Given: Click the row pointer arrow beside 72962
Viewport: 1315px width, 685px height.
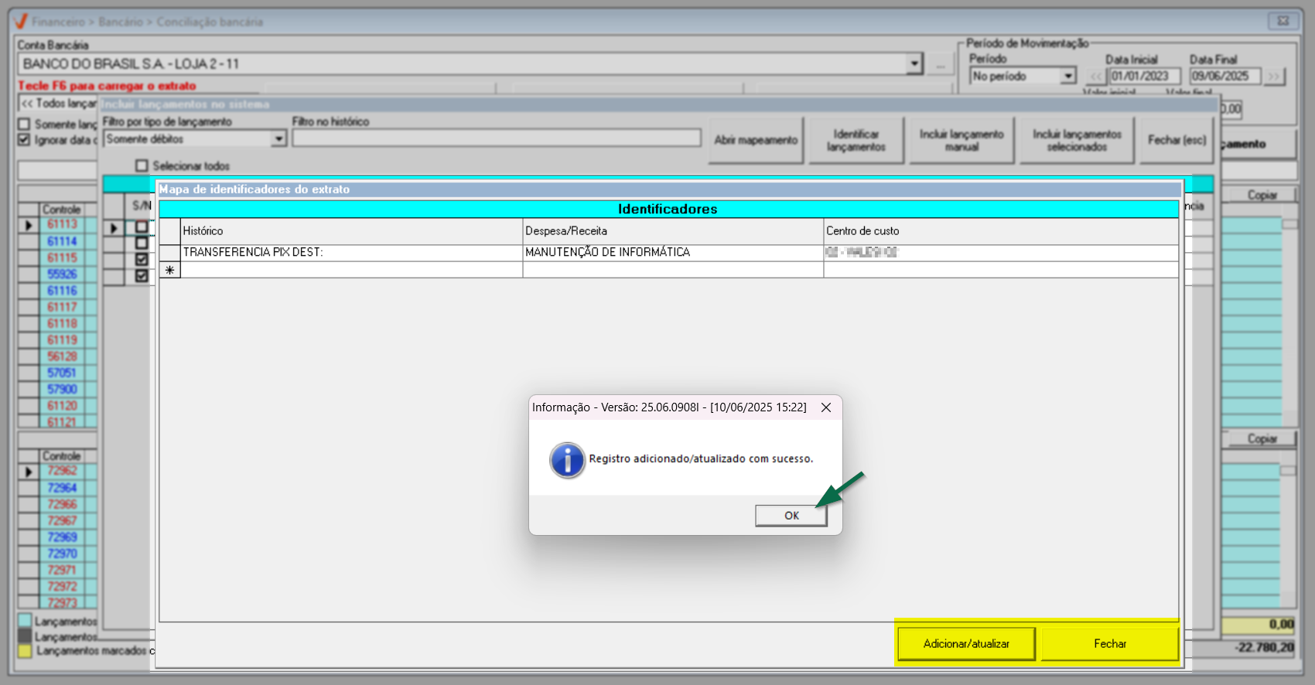Looking at the screenshot, I should 29,472.
